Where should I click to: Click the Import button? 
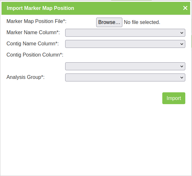[x=173, y=98]
